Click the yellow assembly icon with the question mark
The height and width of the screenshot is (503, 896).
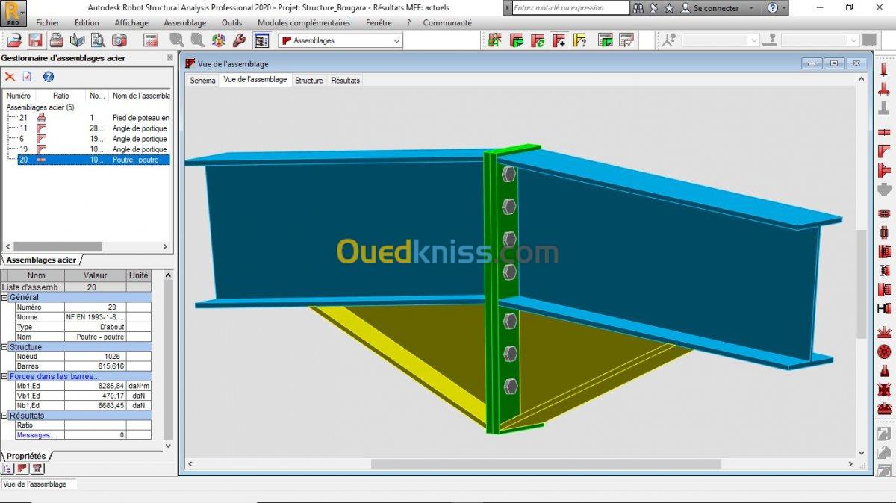[579, 40]
